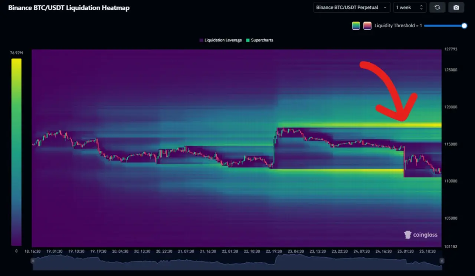Toggle the Liquidation Leverage legend item
The height and width of the screenshot is (276, 475).
click(220, 40)
